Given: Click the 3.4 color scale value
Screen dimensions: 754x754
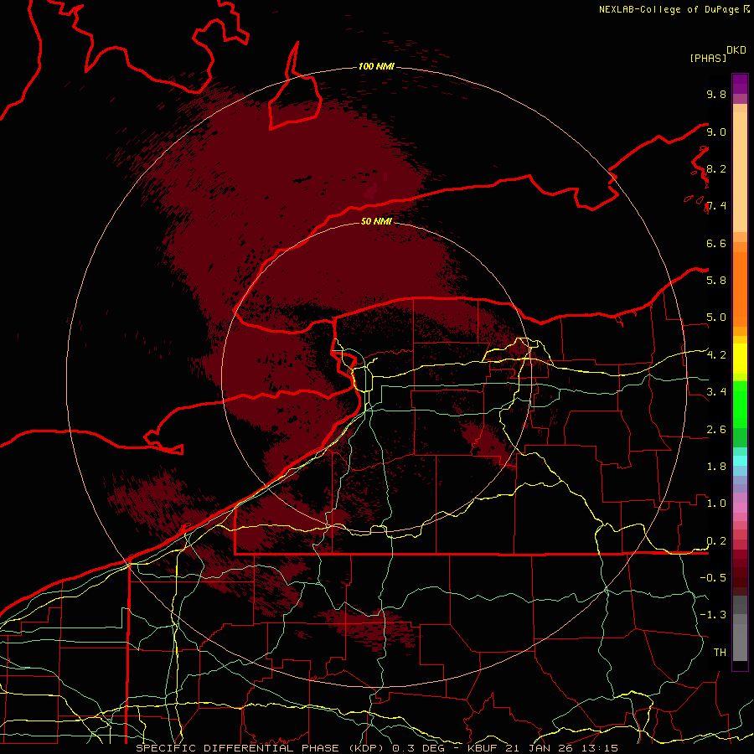Looking at the screenshot, I should click(x=716, y=392).
